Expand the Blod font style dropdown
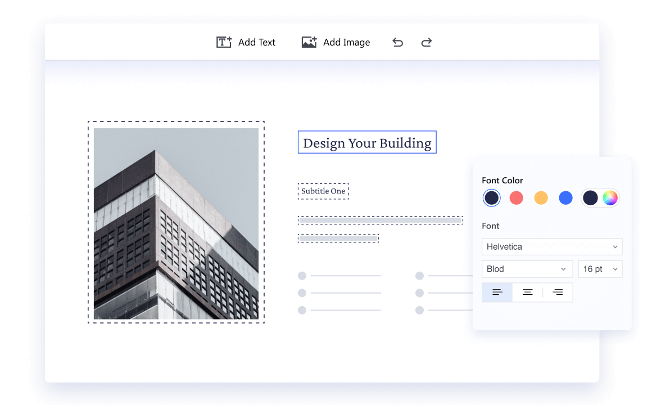This screenshot has height=405, width=652. (527, 269)
